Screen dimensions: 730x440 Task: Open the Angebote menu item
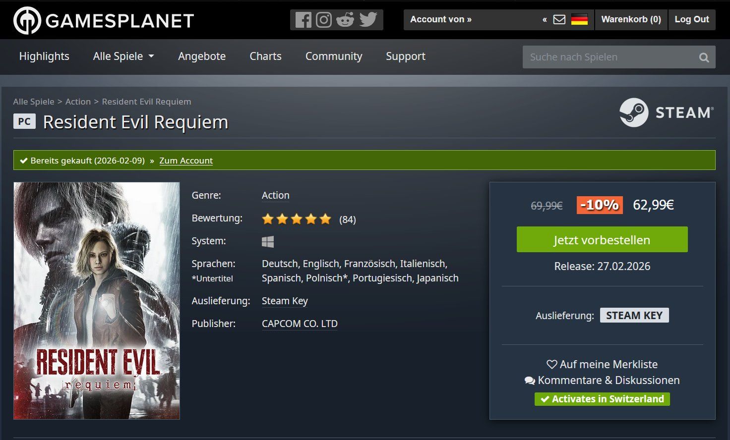tap(202, 56)
